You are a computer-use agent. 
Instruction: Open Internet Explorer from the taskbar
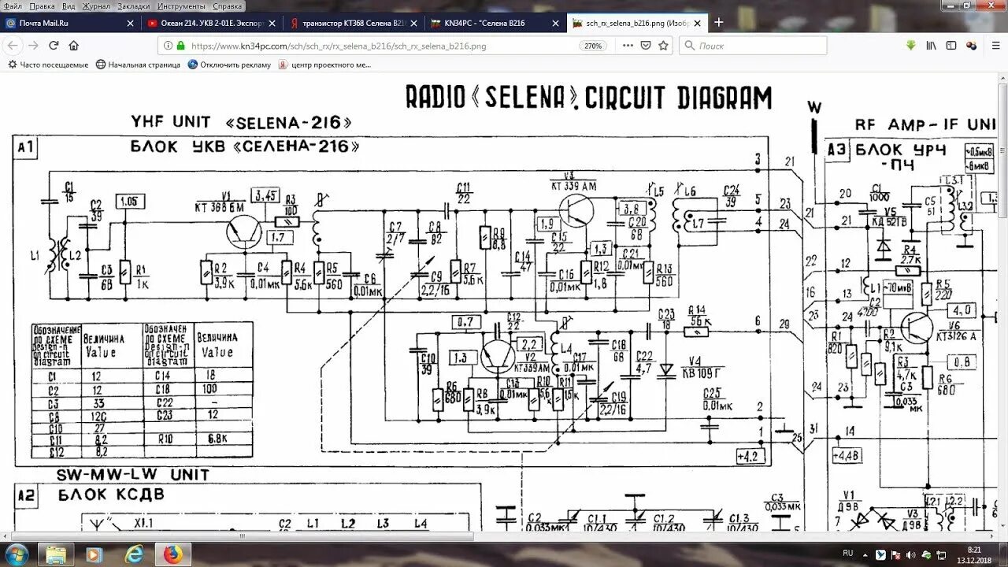tap(134, 554)
